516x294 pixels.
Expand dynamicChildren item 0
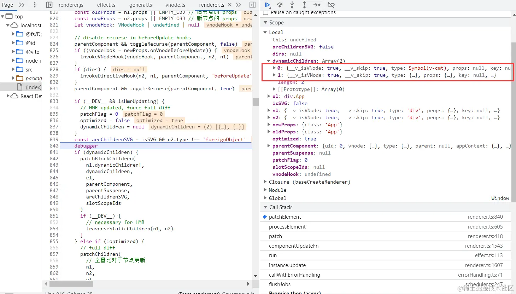coord(274,68)
